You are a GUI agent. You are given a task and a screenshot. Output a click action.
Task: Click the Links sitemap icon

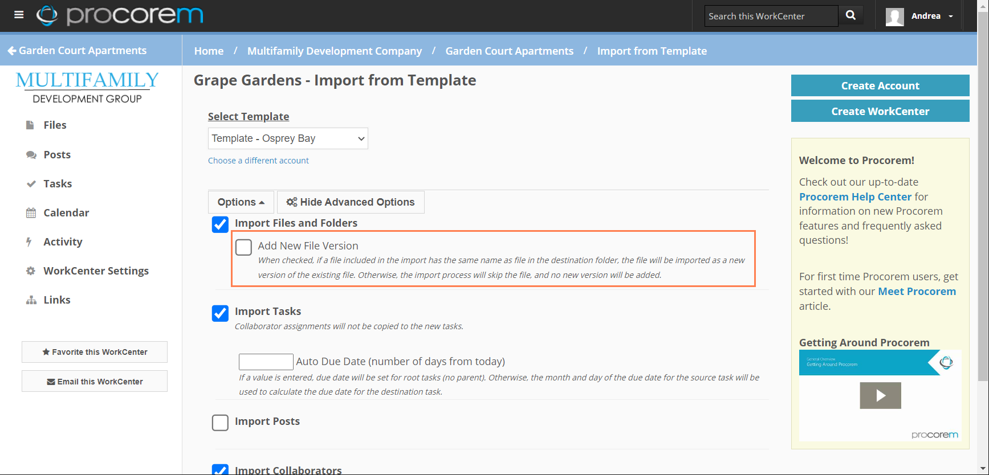[31, 300]
